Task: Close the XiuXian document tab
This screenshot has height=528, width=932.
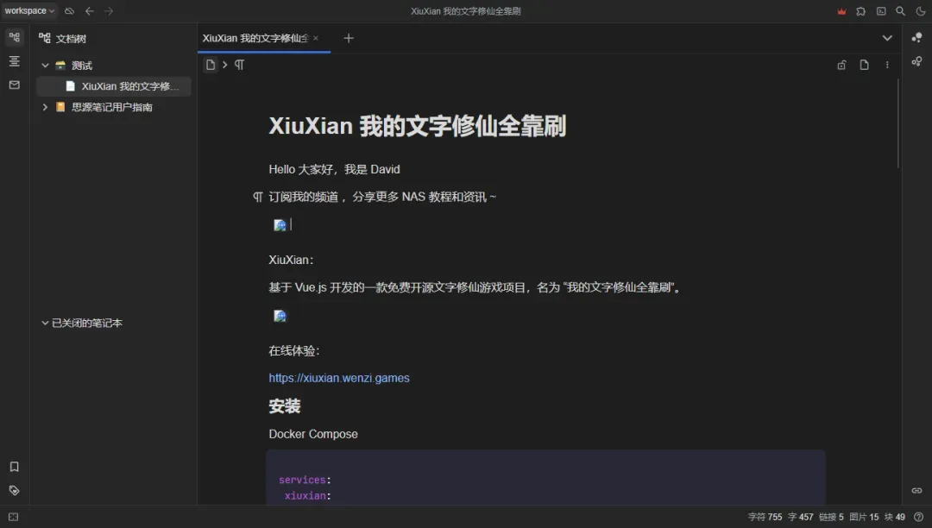Action: click(x=316, y=38)
